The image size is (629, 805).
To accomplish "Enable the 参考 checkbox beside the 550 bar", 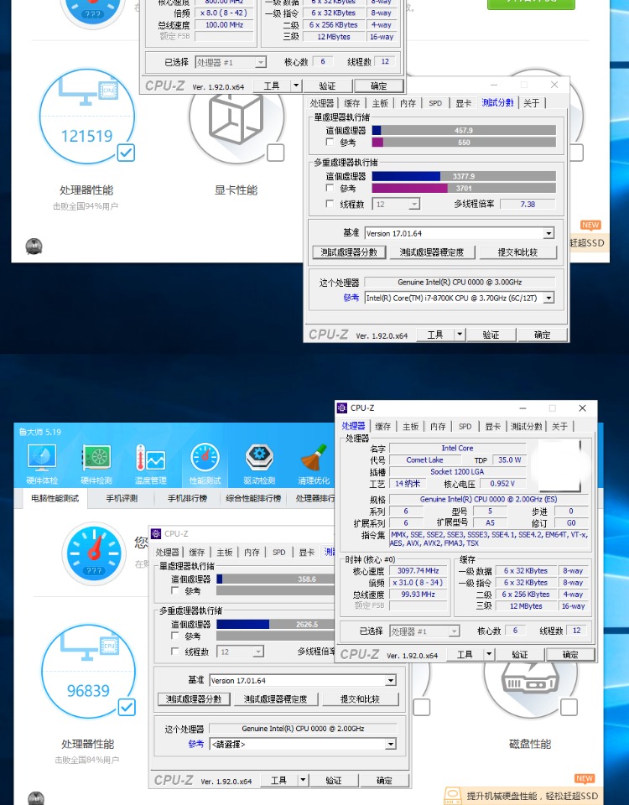I will coord(330,143).
